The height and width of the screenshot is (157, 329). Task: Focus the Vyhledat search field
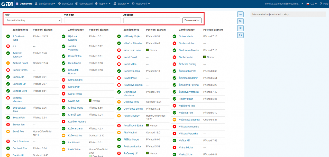(x=92, y=20)
